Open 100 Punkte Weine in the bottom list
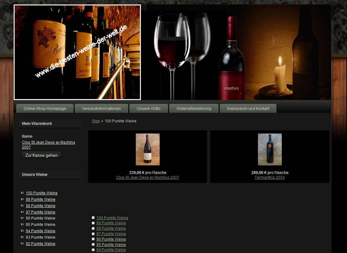 click(x=112, y=218)
